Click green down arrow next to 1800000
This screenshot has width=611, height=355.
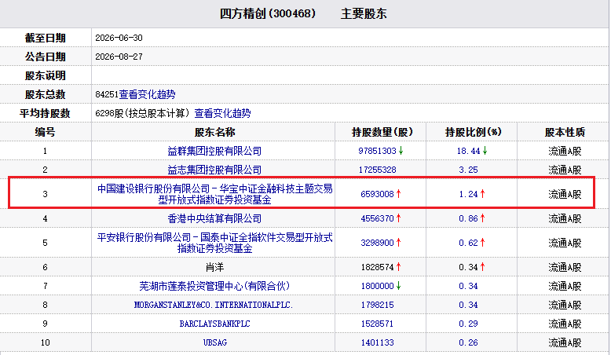(399, 286)
